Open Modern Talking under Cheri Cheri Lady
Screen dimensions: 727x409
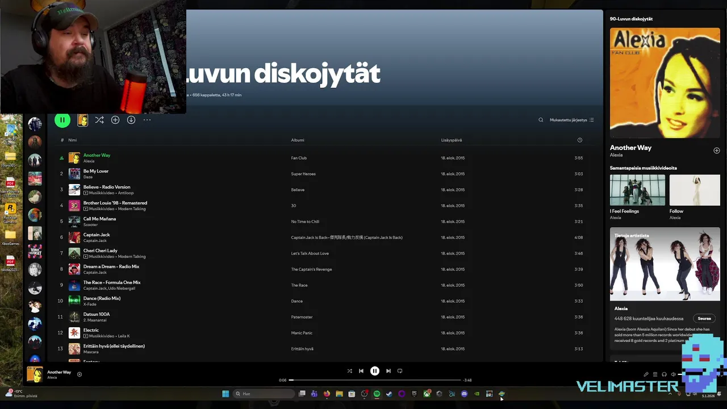coord(132,257)
